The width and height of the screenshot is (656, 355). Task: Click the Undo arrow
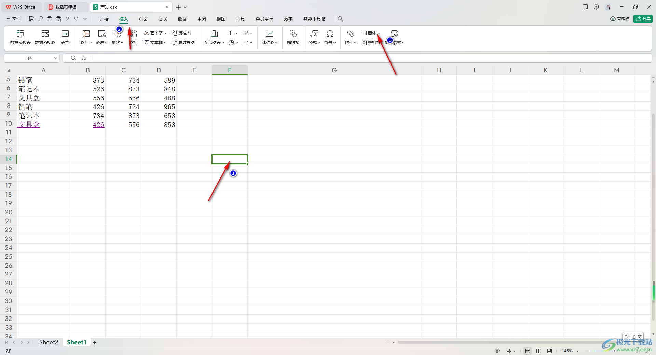tap(67, 19)
